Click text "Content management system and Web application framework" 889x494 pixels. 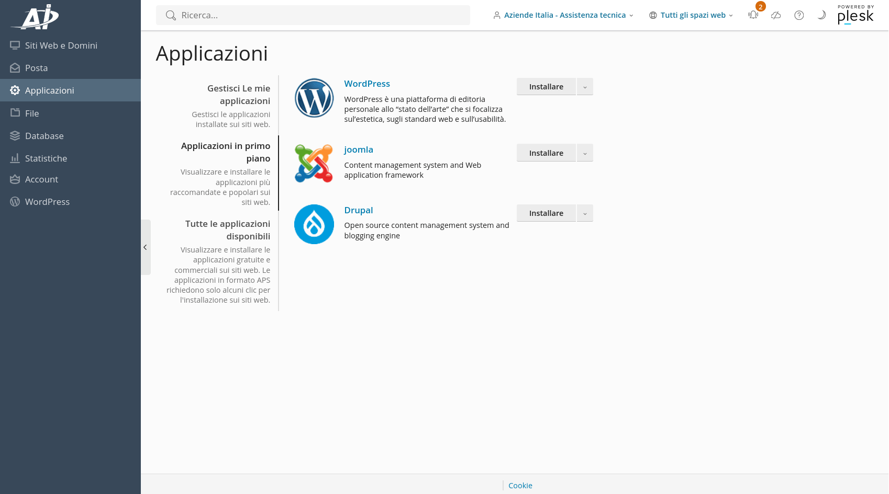[413, 170]
